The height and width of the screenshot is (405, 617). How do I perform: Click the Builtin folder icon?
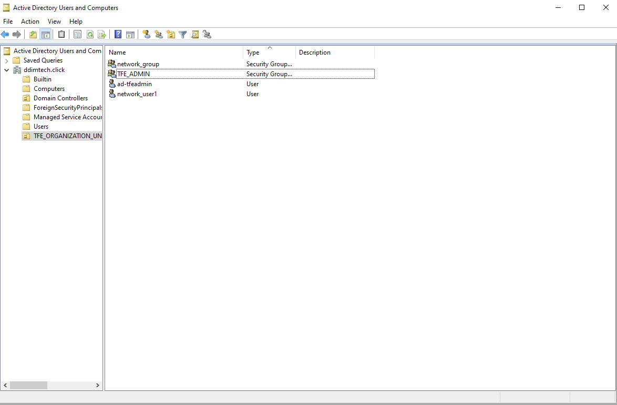pyautogui.click(x=26, y=79)
